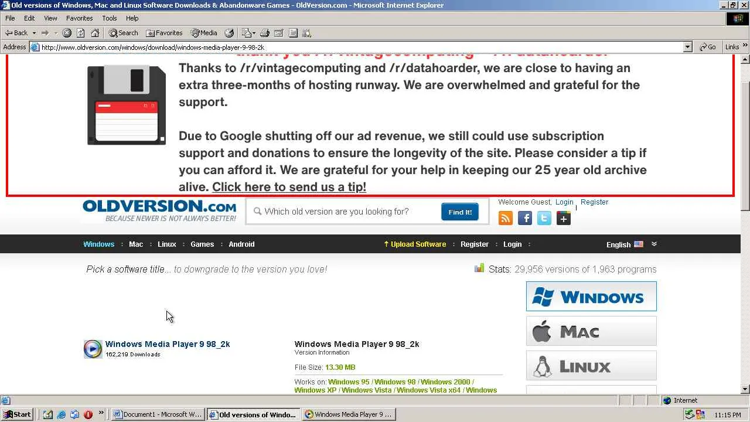Screen dimensions: 750x422
Task: Click Register in the dark navigation bar
Action: pos(475,244)
